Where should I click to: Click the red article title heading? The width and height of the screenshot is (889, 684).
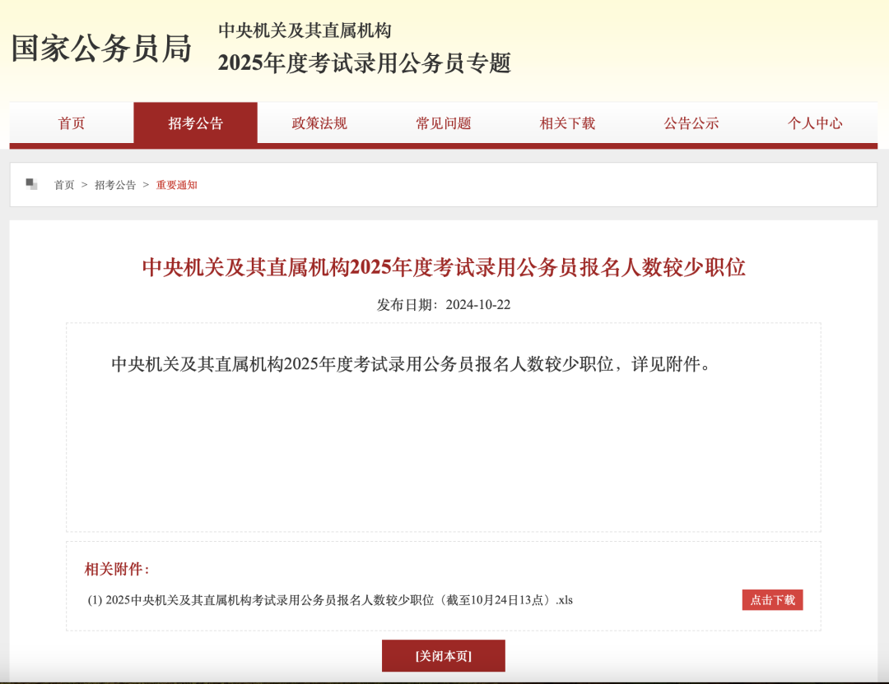pyautogui.click(x=444, y=267)
